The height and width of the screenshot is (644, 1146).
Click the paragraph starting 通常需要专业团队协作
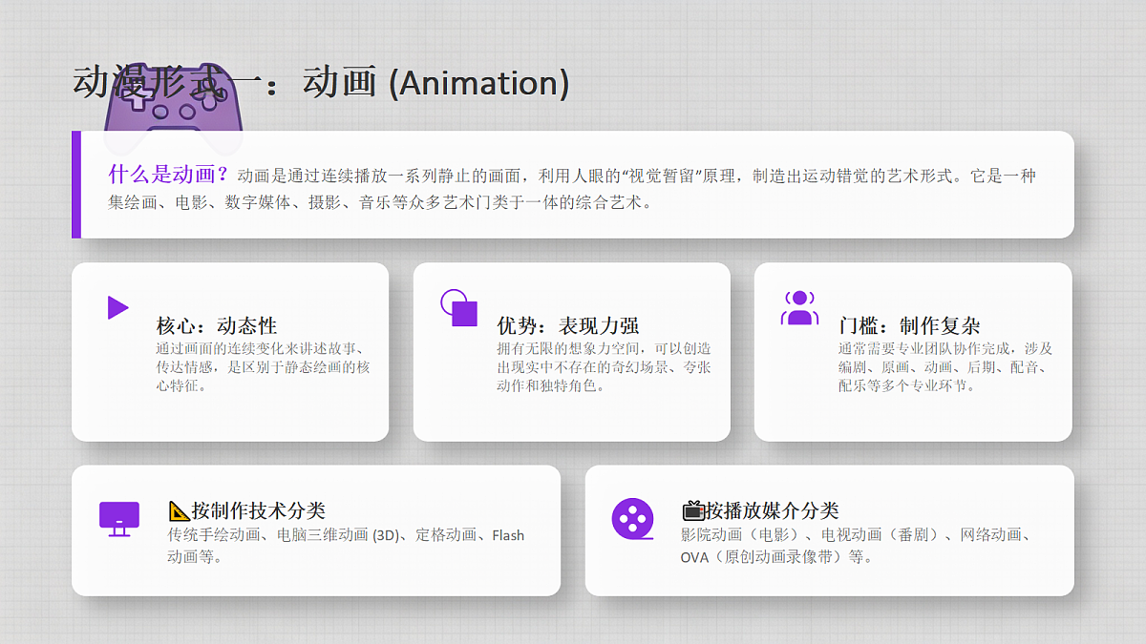(945, 367)
